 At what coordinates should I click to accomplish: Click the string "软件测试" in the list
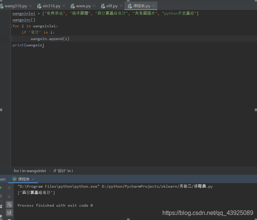[x=55, y=13]
